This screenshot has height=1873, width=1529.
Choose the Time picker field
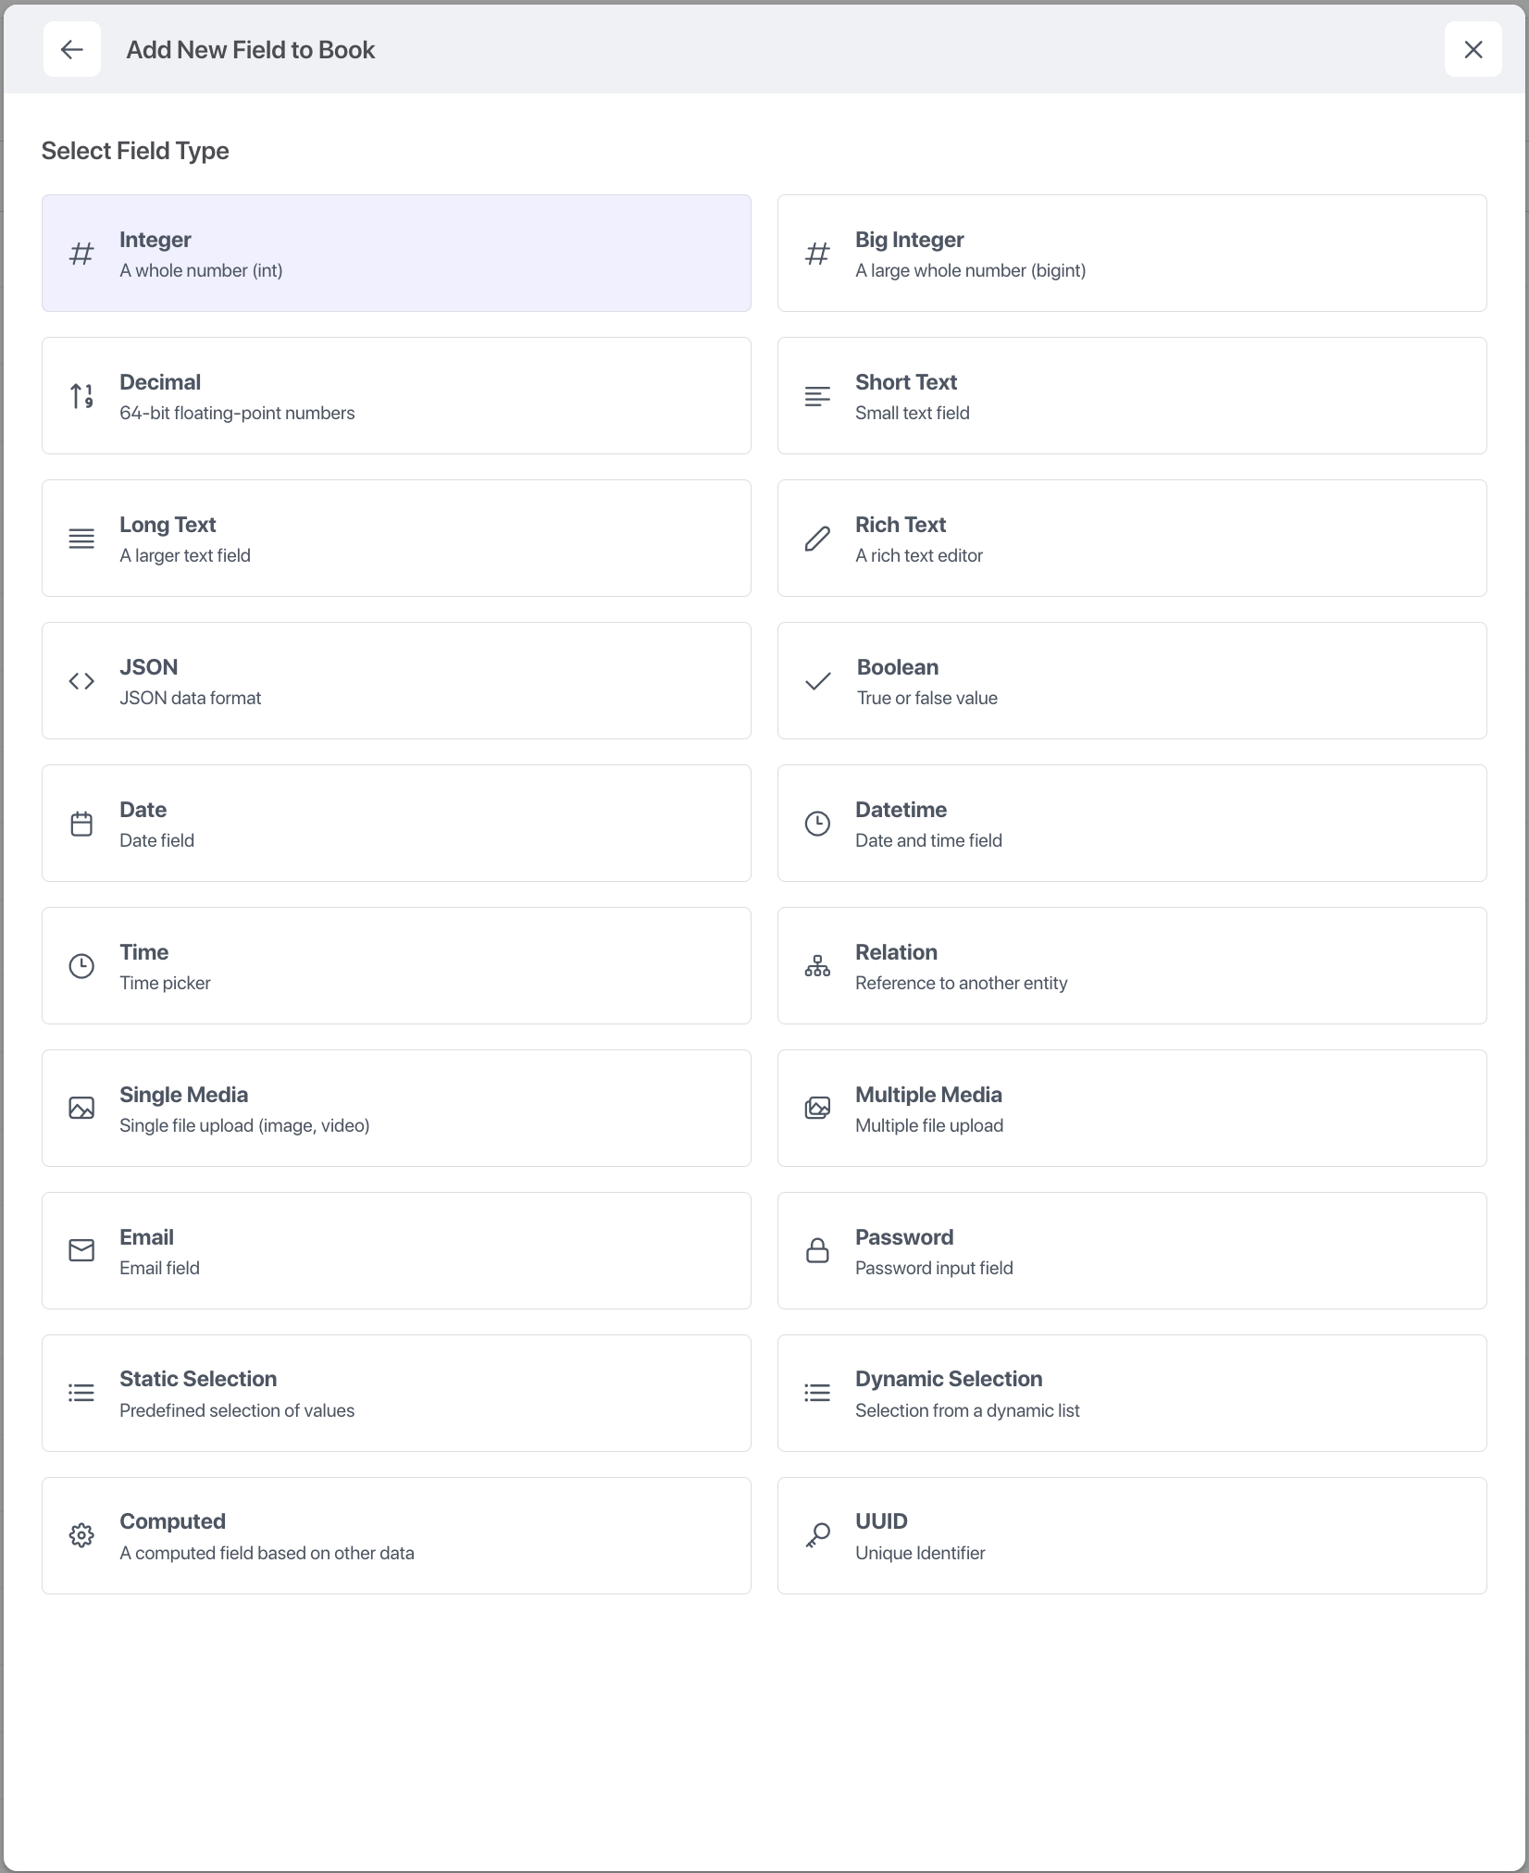[396, 966]
